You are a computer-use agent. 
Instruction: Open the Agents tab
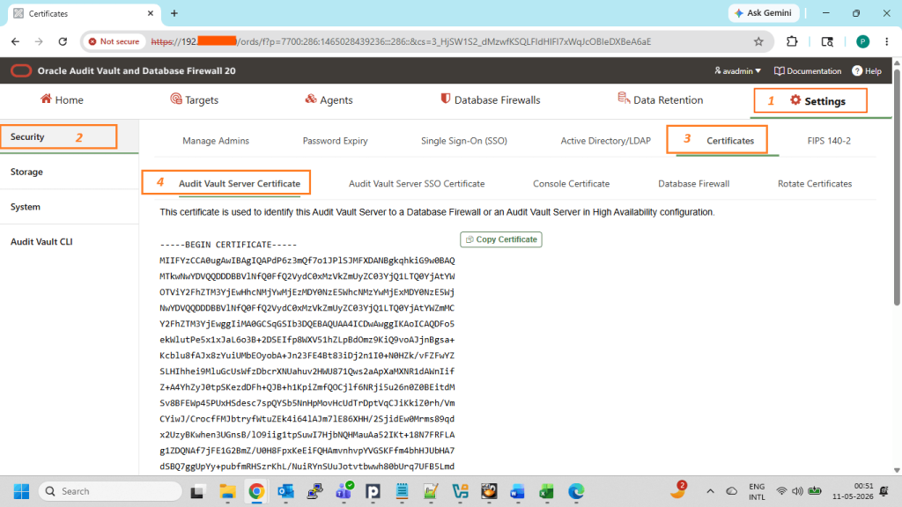(x=329, y=100)
